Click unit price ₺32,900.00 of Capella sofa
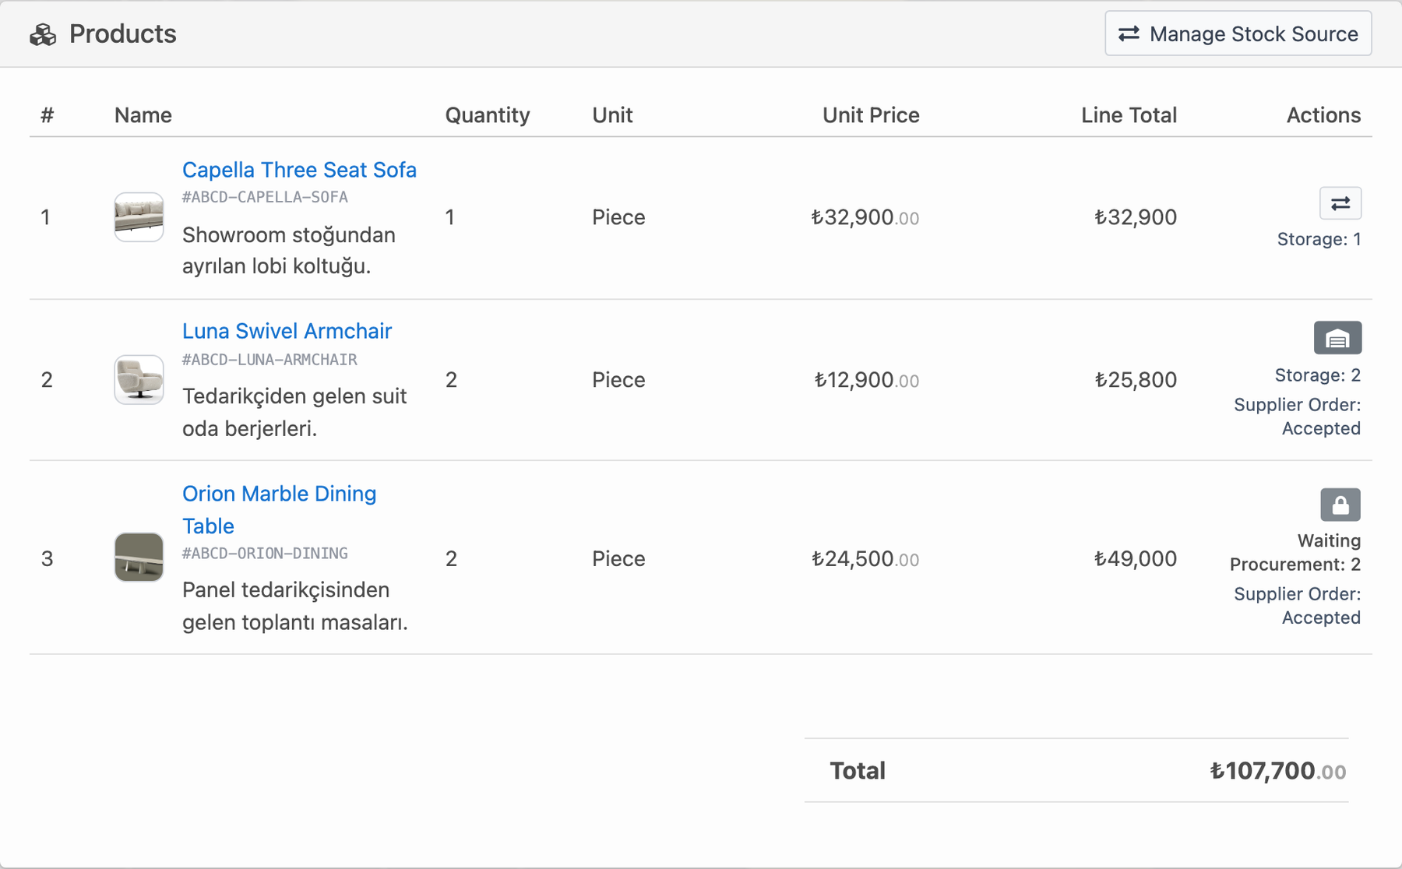1402x869 pixels. (x=865, y=217)
